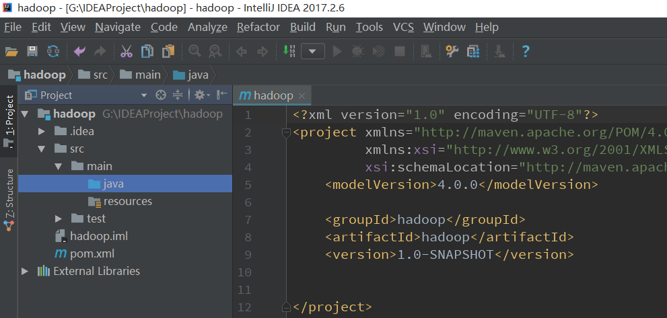The image size is (667, 318).
Task: Open the Analyze menu
Action: [x=207, y=27]
